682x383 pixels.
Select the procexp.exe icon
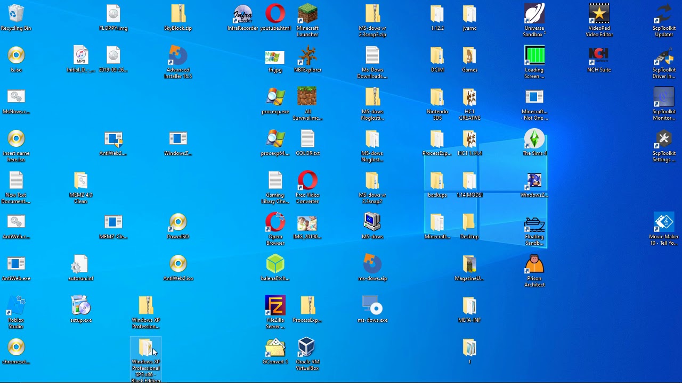[x=275, y=97]
